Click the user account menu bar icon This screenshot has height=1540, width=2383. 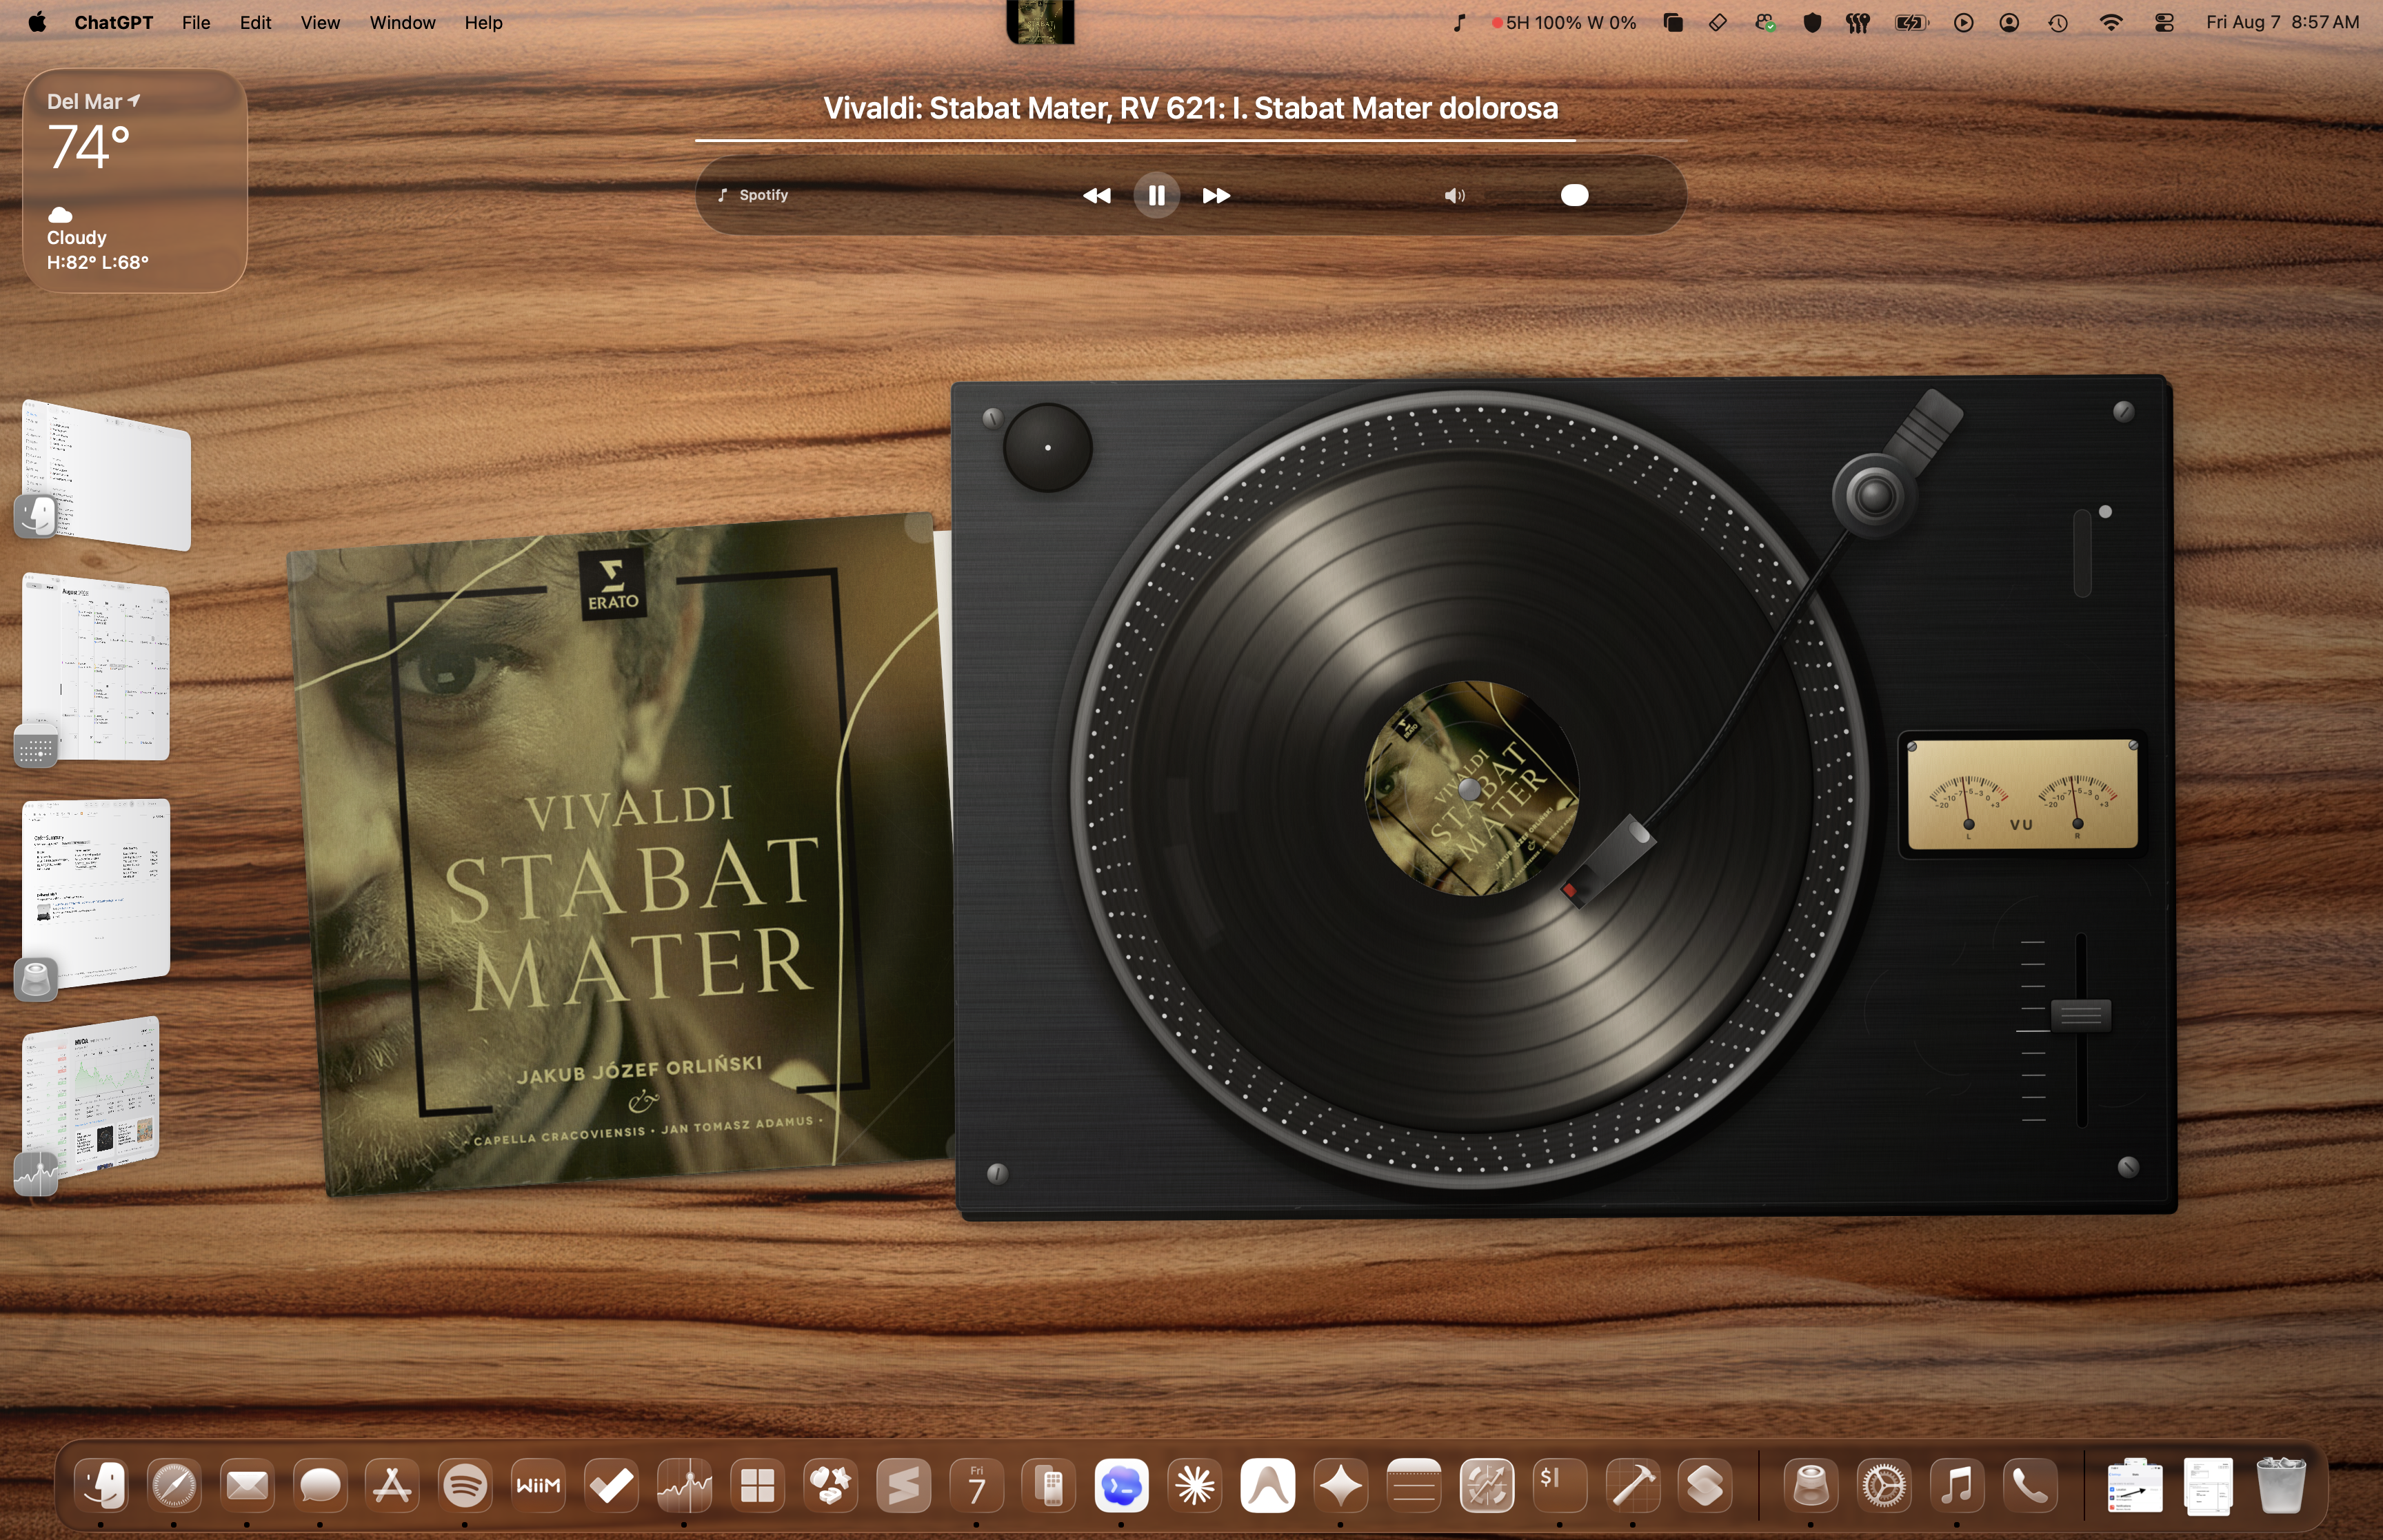click(2009, 22)
